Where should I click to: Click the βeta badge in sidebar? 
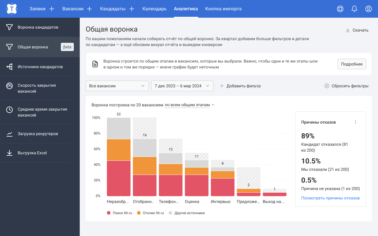point(67,47)
